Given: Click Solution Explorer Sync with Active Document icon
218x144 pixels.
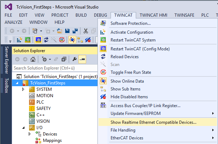Looking at the screenshot, I should click(56, 59).
